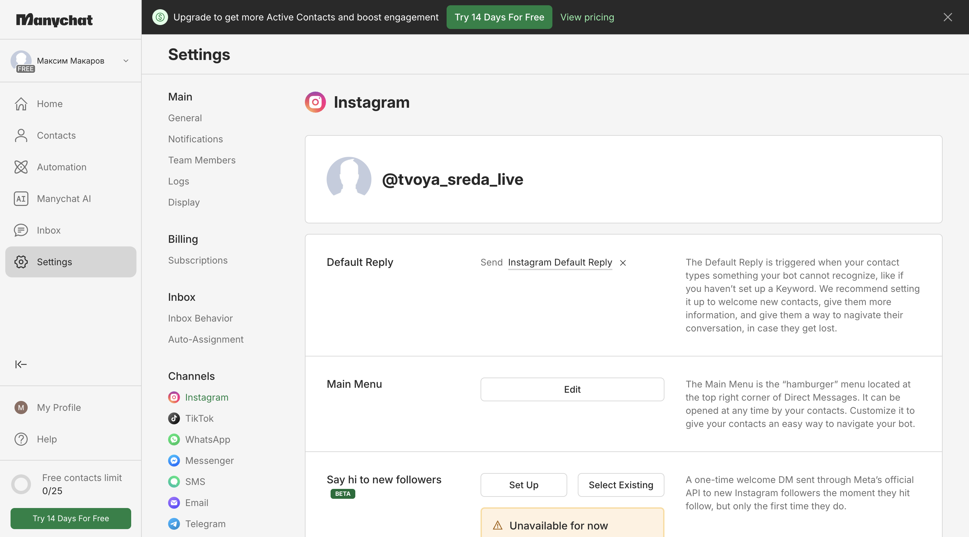Click the Instagram channel icon in Channels list
Viewport: 969px width, 537px height.
click(x=174, y=397)
